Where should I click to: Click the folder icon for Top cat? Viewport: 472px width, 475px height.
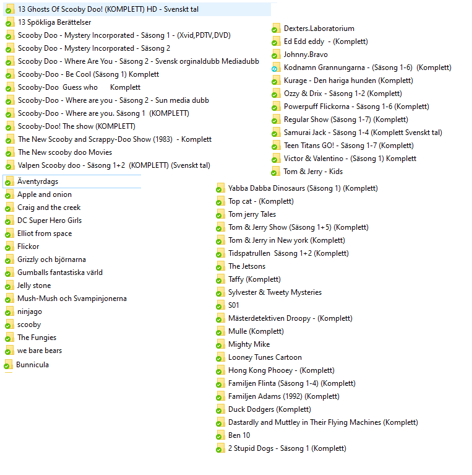coord(220,201)
